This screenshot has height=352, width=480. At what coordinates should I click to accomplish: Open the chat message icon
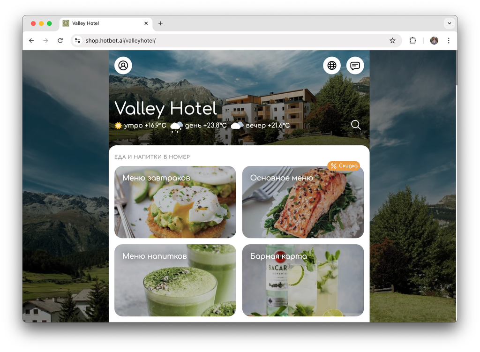355,66
